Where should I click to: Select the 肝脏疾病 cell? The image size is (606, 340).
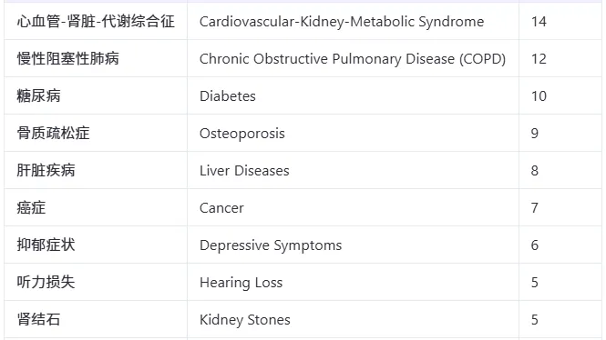point(96,170)
